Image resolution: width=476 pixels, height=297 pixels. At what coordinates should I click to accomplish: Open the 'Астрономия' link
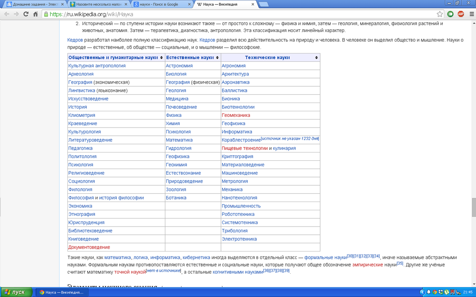[x=179, y=66]
